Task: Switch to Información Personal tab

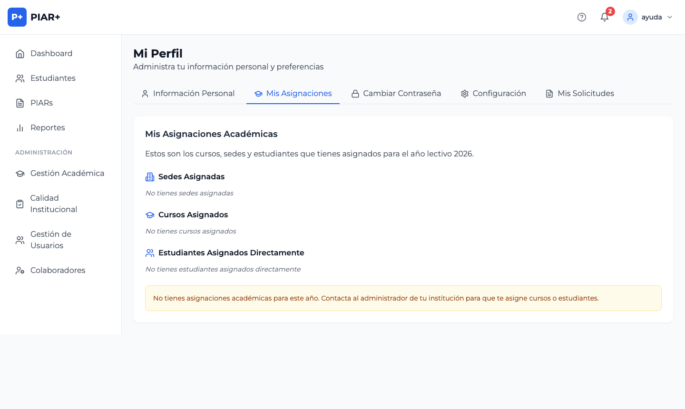Action: point(188,94)
